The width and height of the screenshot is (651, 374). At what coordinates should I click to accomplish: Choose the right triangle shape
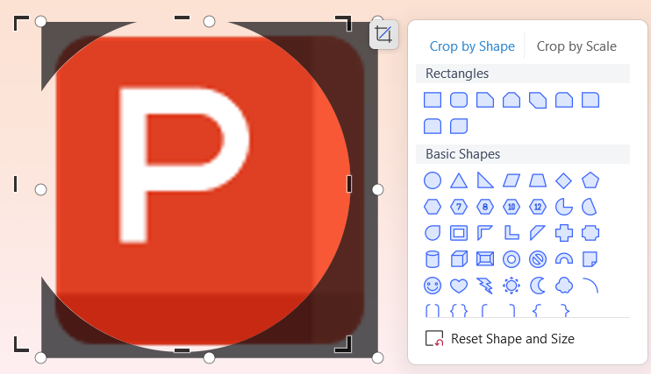485,180
